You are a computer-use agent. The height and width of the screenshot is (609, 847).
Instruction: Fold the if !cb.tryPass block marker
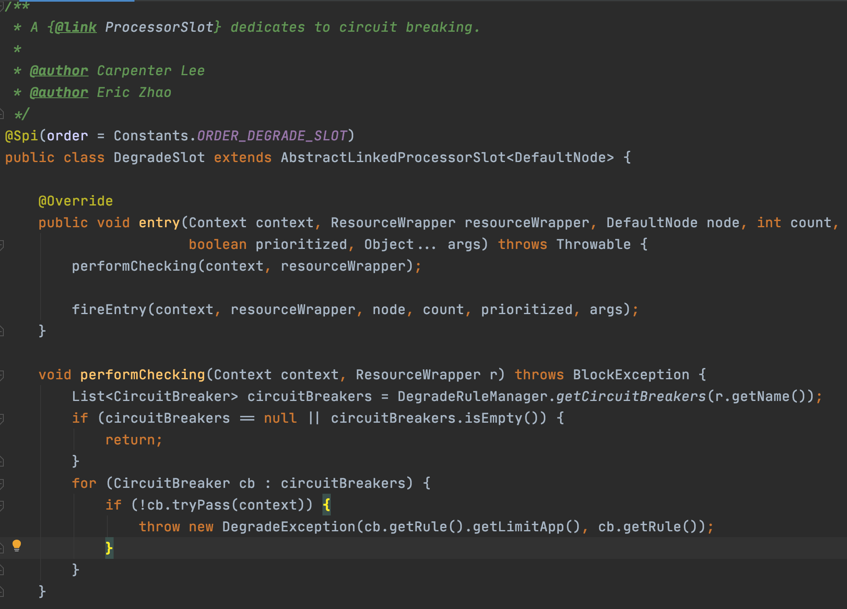tap(2, 505)
